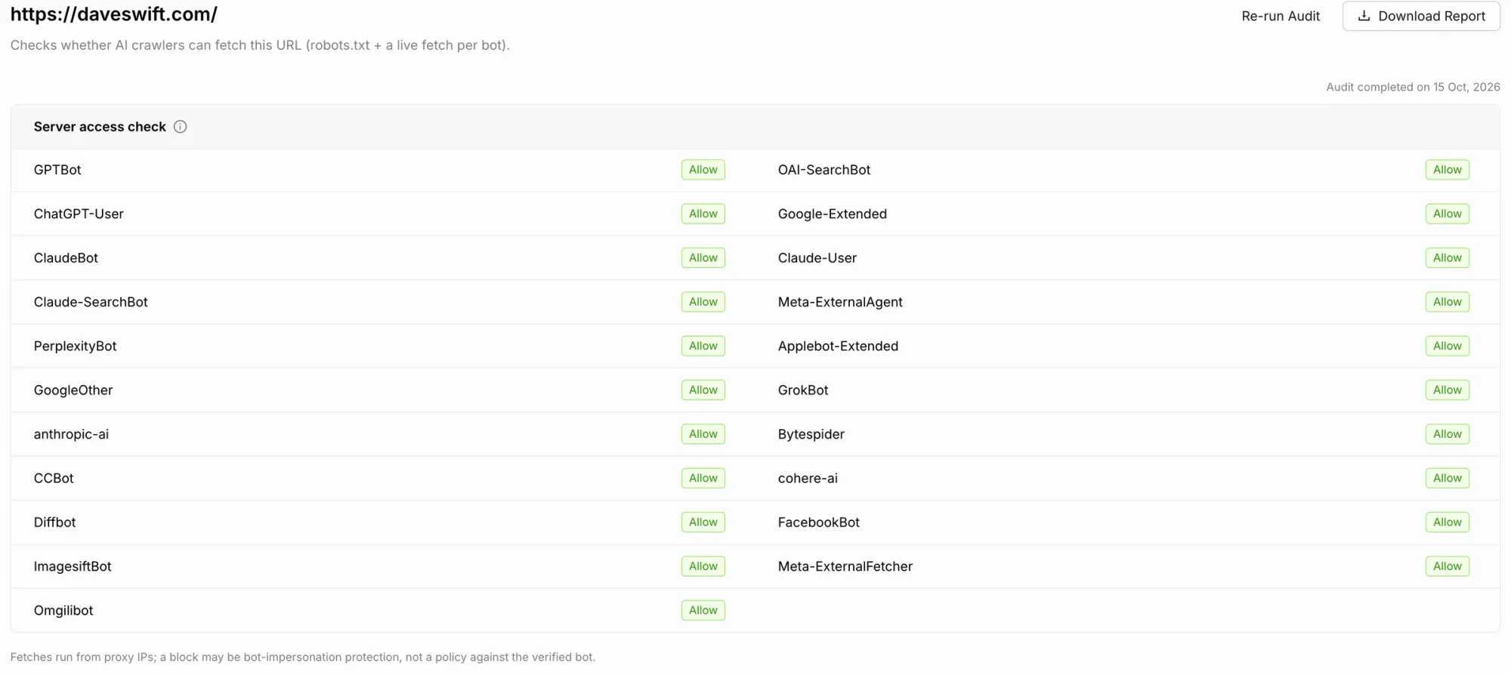Click the Allow badge for Diffbot
Image resolution: width=1511 pixels, height=675 pixels.
(703, 522)
